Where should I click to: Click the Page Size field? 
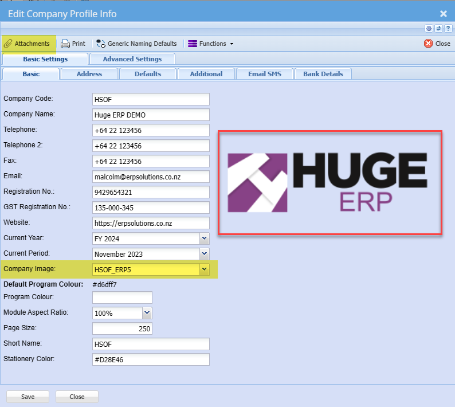[122, 328]
